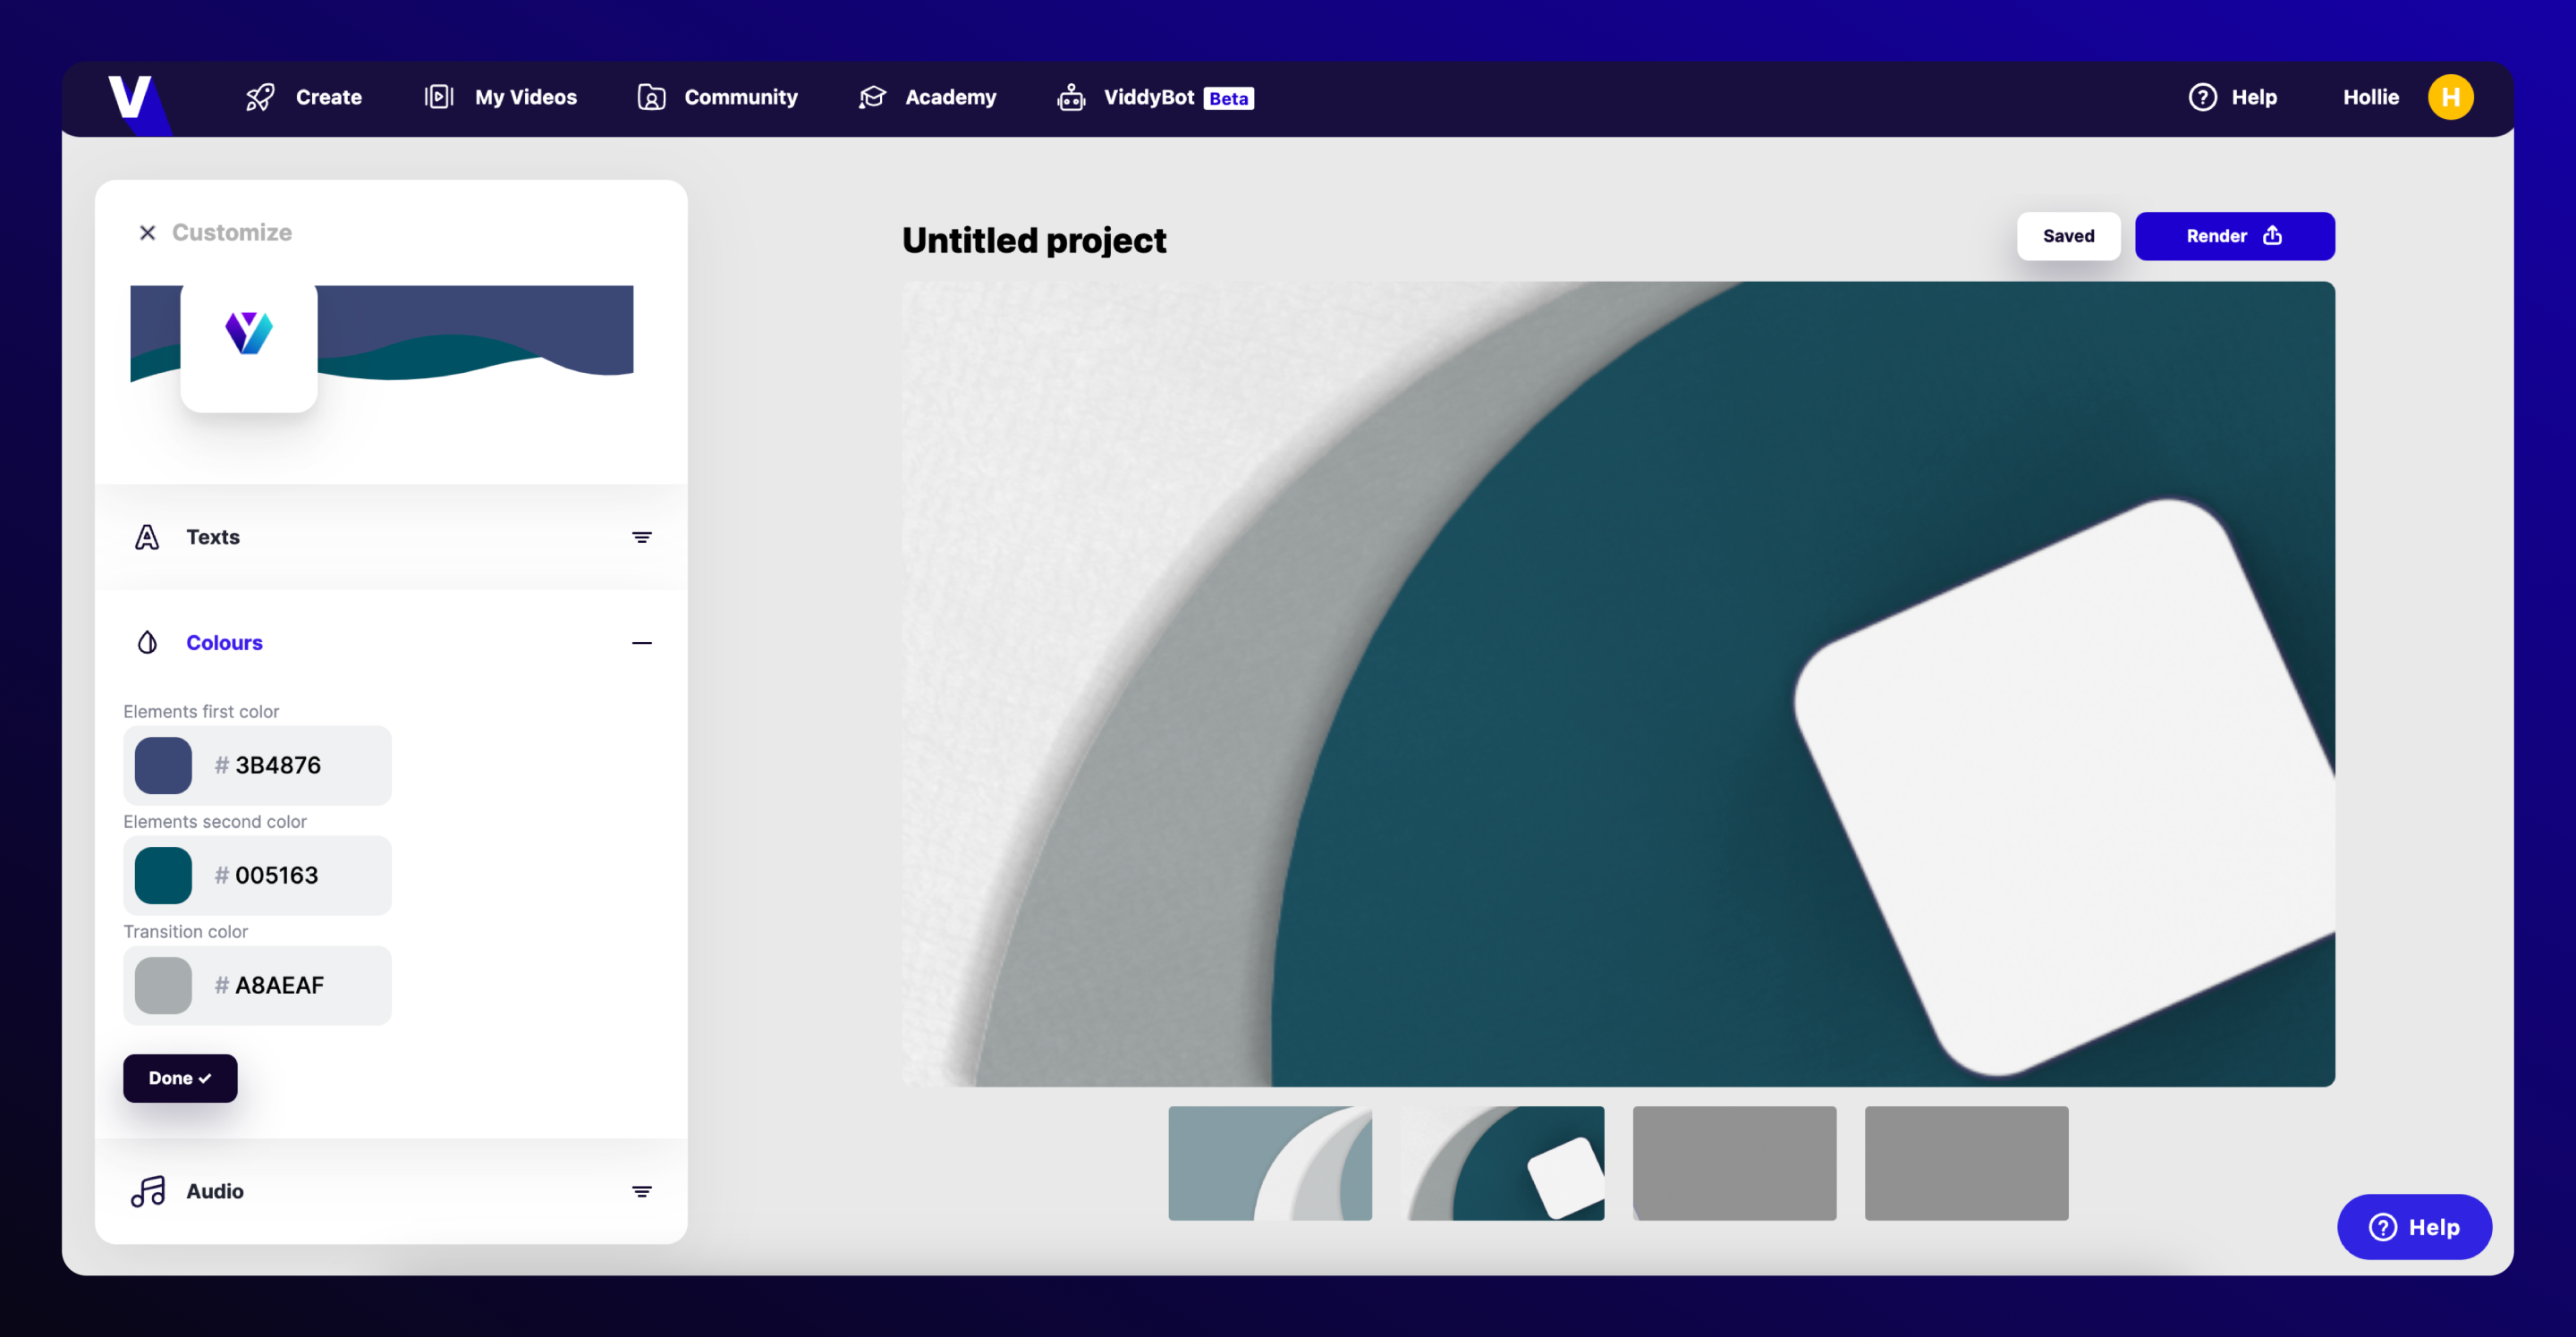Click the Saved button
2576x1337 pixels.
(2068, 236)
